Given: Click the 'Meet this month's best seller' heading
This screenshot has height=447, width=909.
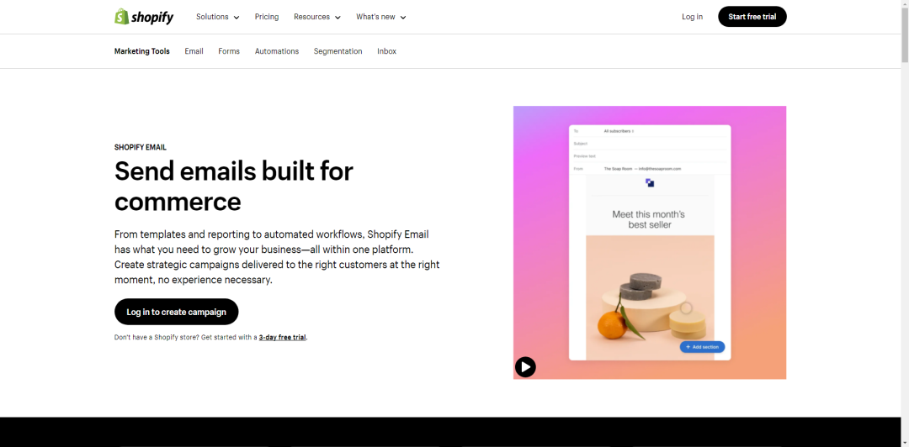Looking at the screenshot, I should (650, 219).
